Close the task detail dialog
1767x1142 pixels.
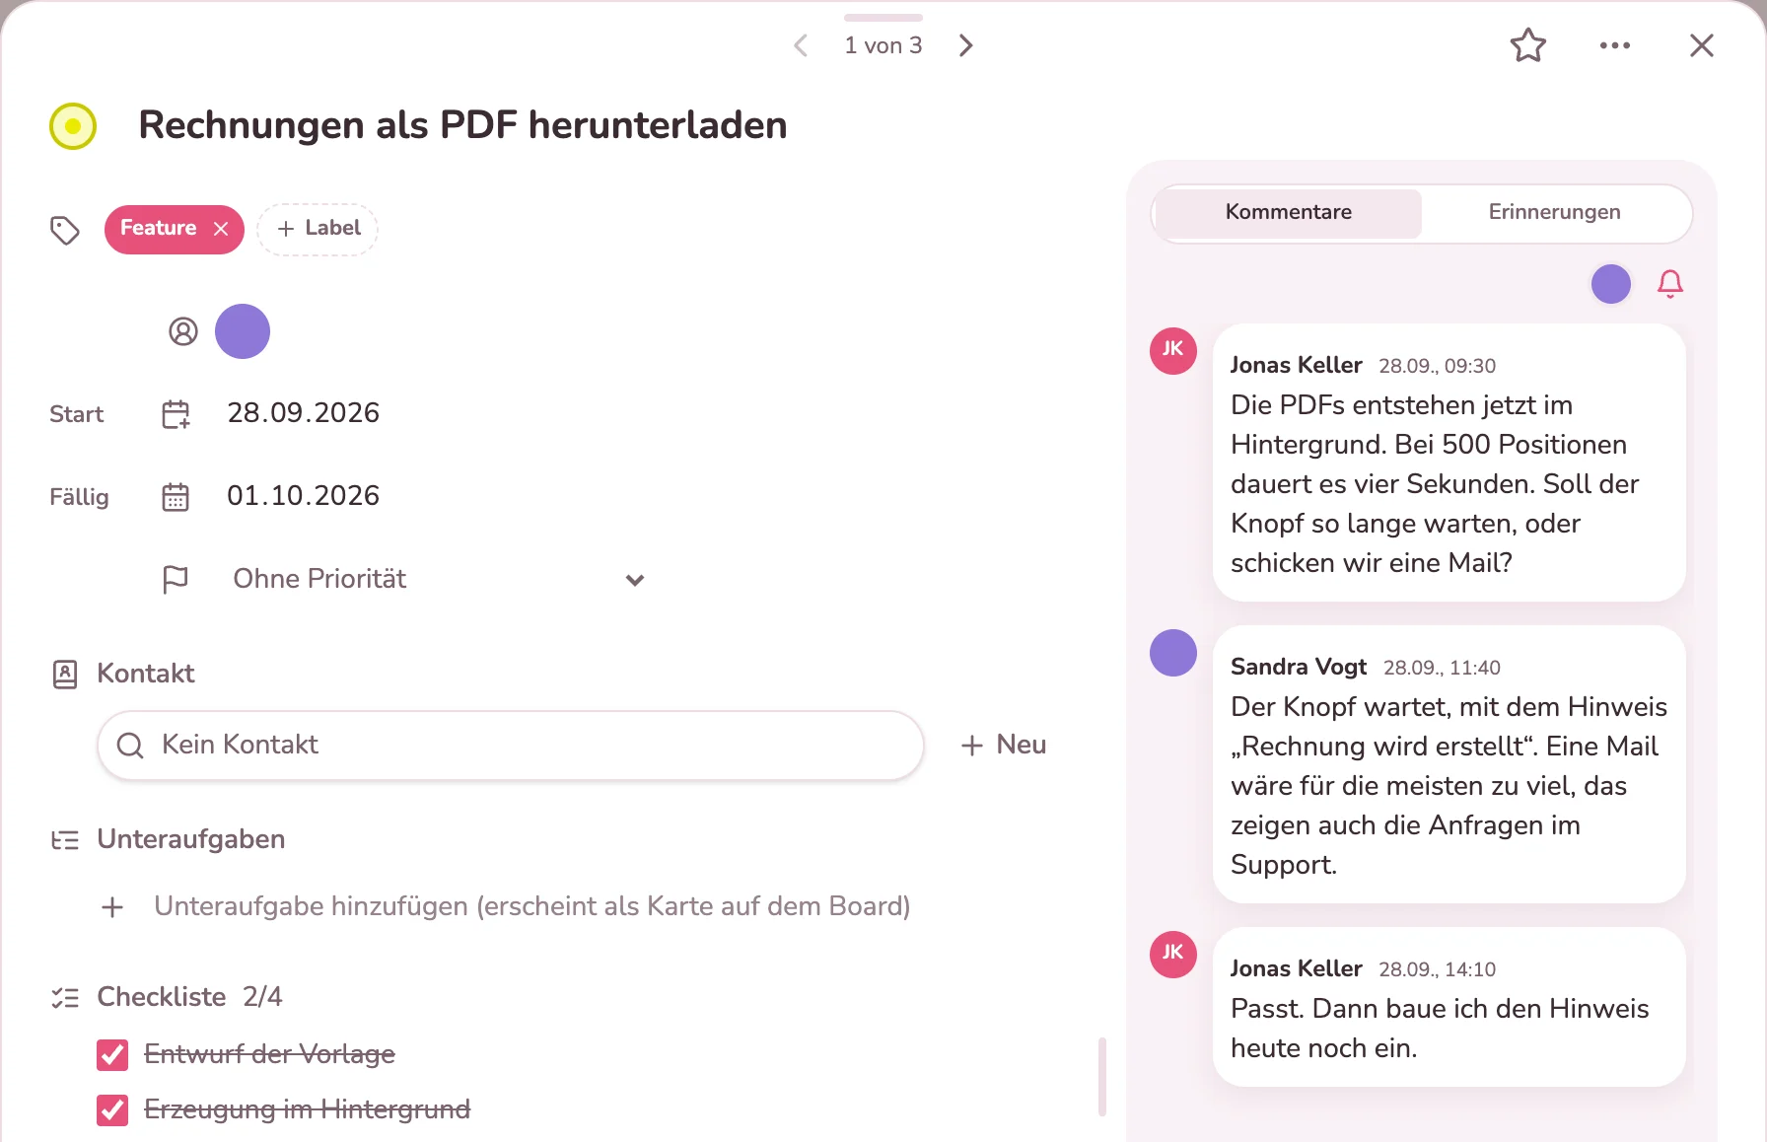(x=1702, y=45)
